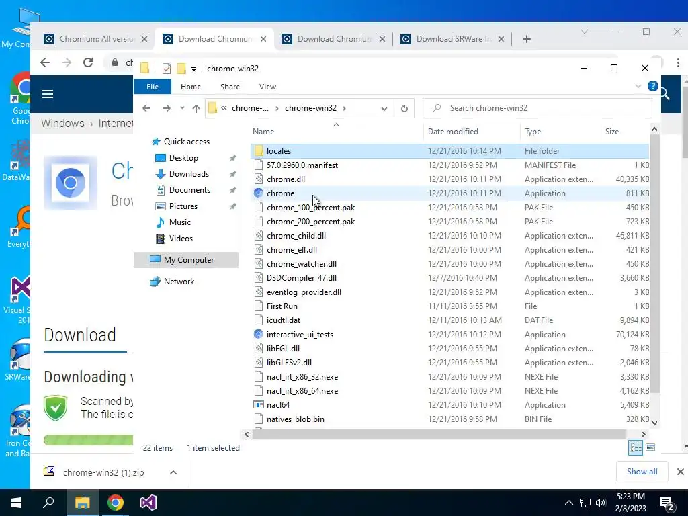
Task: Click the Properties quick access toolbar icon
Action: point(167,69)
